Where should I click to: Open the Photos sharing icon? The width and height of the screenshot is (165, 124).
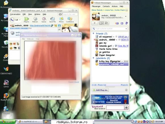coord(61,20)
